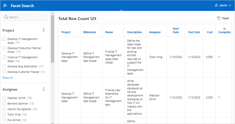Check Develop Customer Tracker filter

pyautogui.click(x=4, y=72)
